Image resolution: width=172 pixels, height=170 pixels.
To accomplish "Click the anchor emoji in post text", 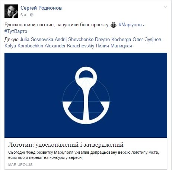I will tap(114, 25).
